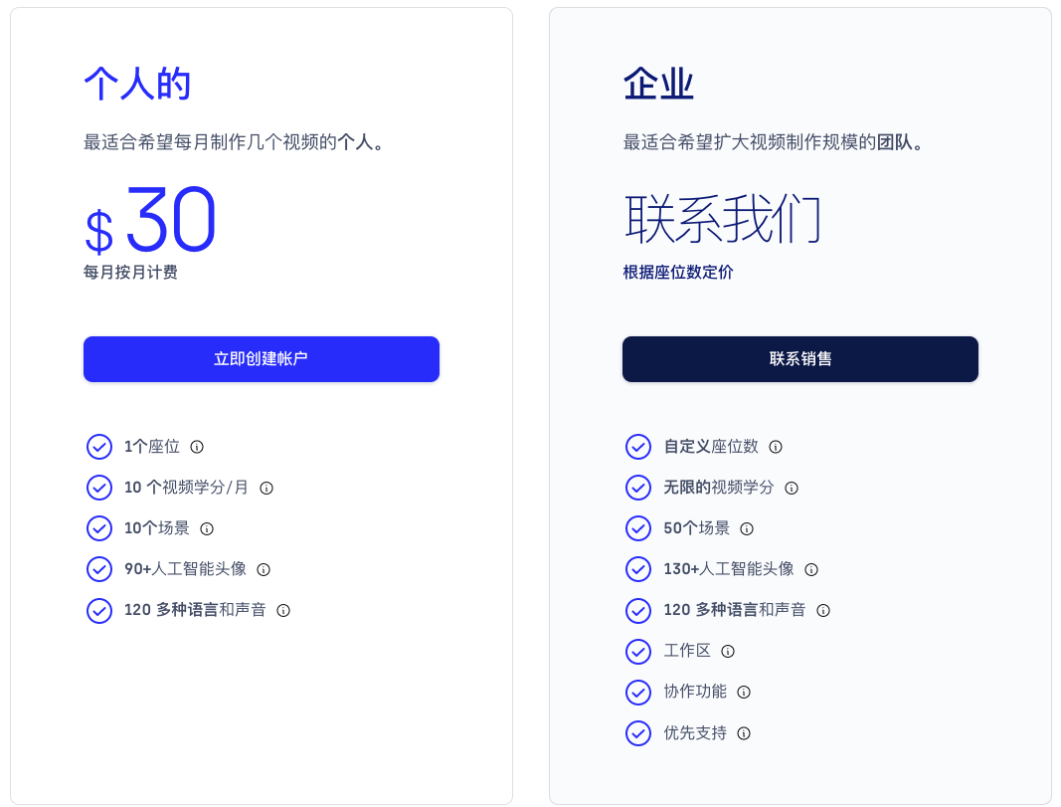Click info icon next to 自定义座位数

[776, 447]
